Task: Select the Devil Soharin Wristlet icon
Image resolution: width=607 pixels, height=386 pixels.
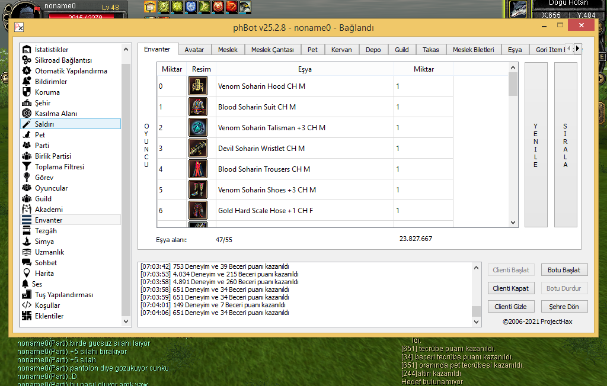Action: point(198,149)
